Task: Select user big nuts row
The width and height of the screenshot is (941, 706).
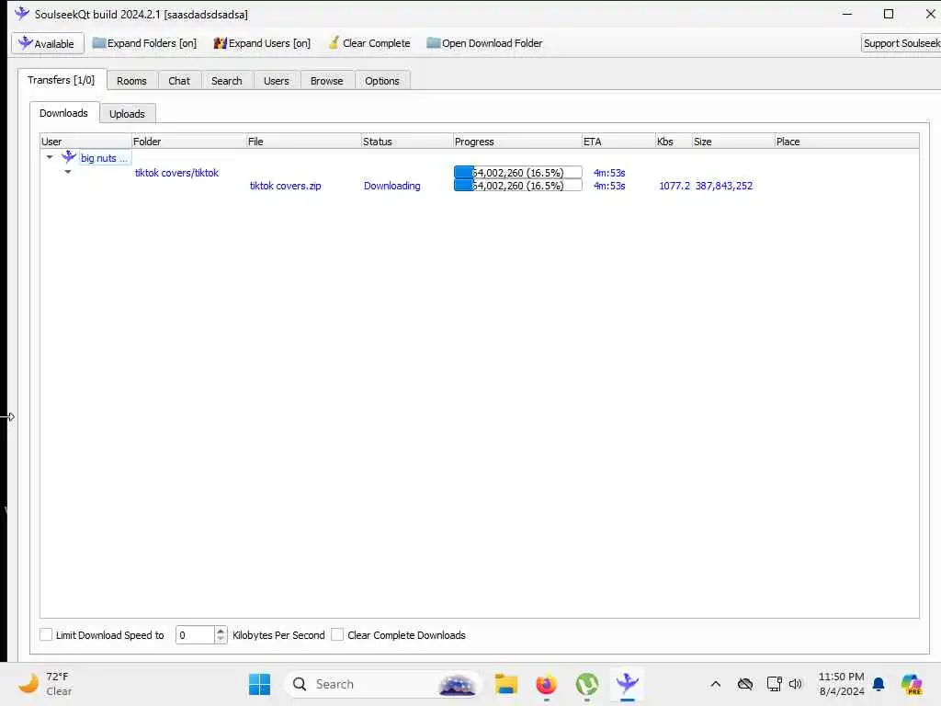Action: [104, 158]
